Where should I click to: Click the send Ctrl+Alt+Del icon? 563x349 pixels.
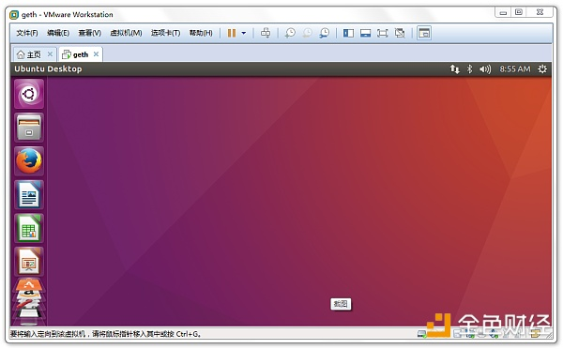[266, 33]
